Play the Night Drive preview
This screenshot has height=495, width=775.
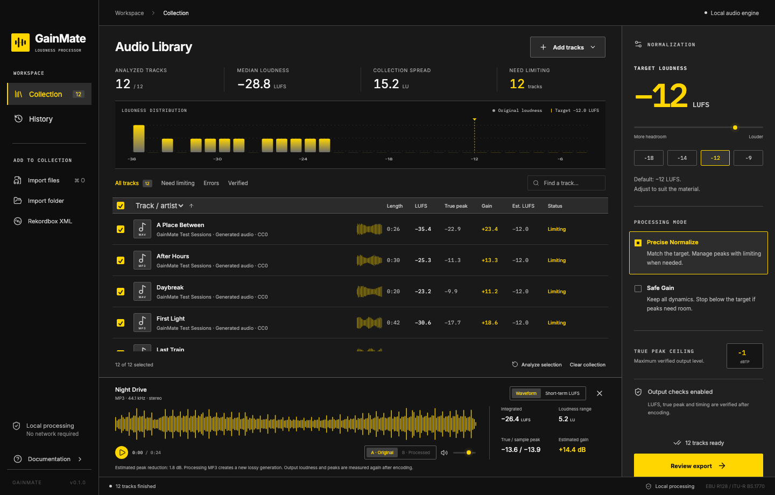point(122,452)
